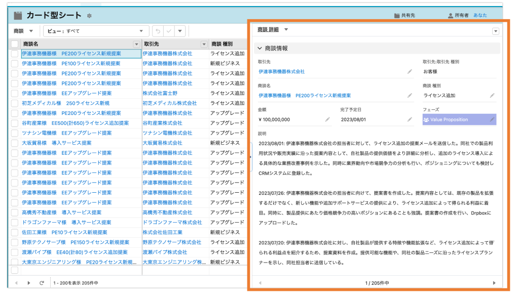Click the お客様 account type value
Screen dimensions: 519x300
point(430,71)
